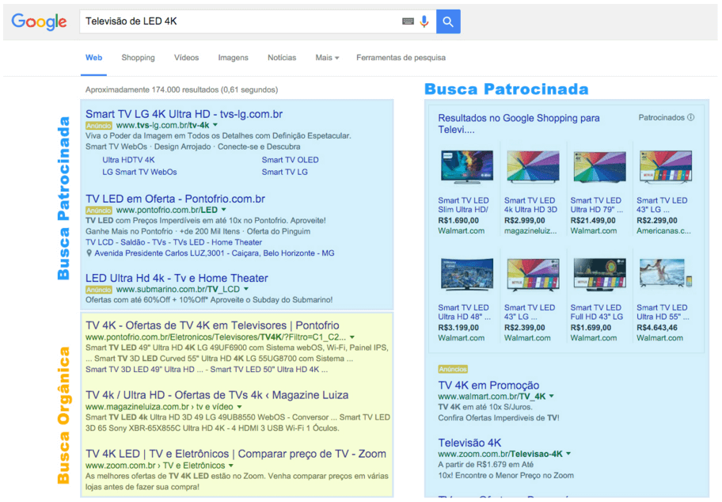
Task: Open the Home Theater sitelink under Pontofrio
Action: pyautogui.click(x=237, y=242)
